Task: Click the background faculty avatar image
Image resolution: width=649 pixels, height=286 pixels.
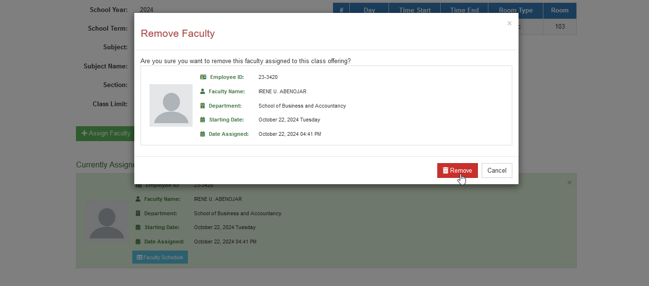Action: click(107, 220)
